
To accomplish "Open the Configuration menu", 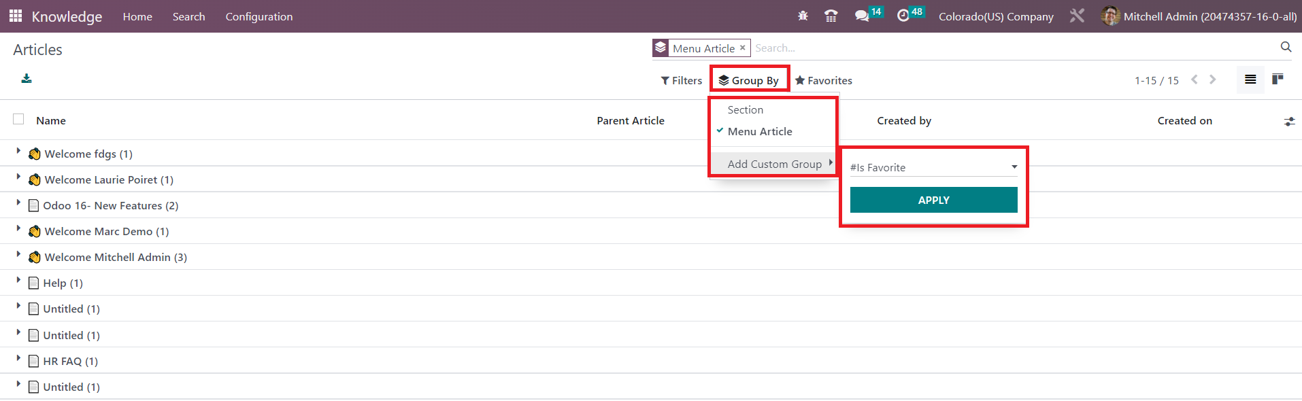I will pos(259,16).
